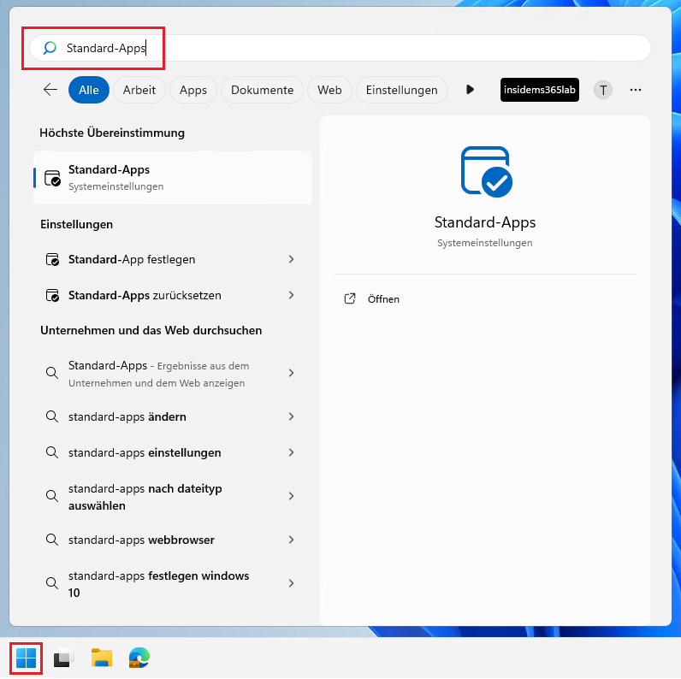Expand the "standard-apps webbrowser" suggestion arrow

[x=291, y=540]
